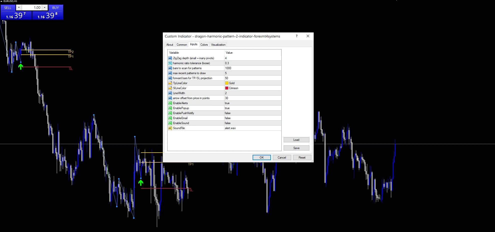Toggle EnableEmail value false

(253, 118)
